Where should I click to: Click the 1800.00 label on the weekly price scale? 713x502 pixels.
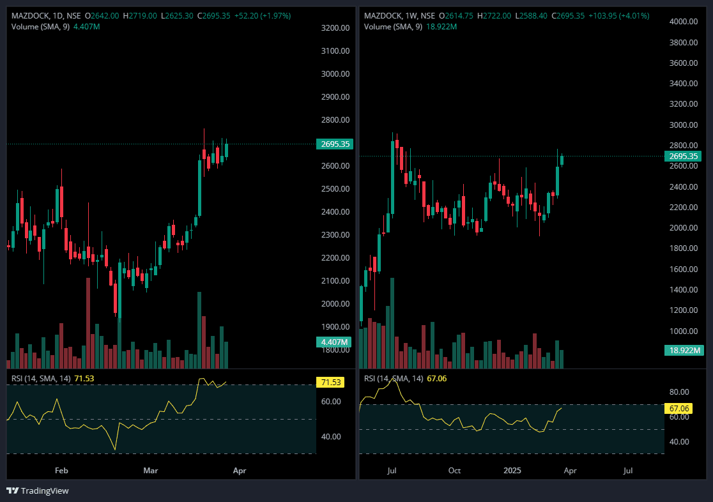684,248
